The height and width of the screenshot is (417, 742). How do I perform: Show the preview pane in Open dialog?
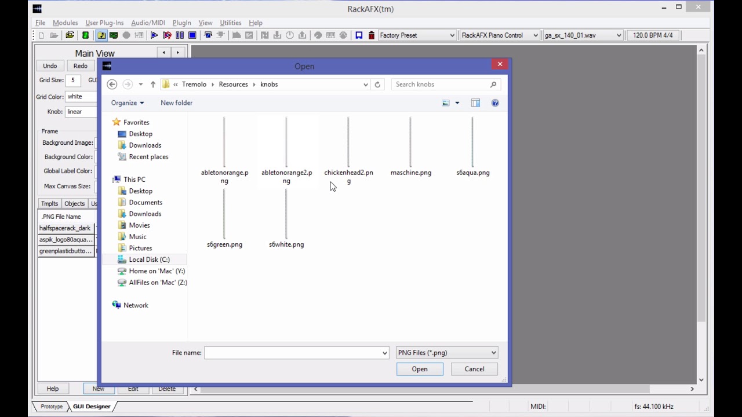pos(475,103)
